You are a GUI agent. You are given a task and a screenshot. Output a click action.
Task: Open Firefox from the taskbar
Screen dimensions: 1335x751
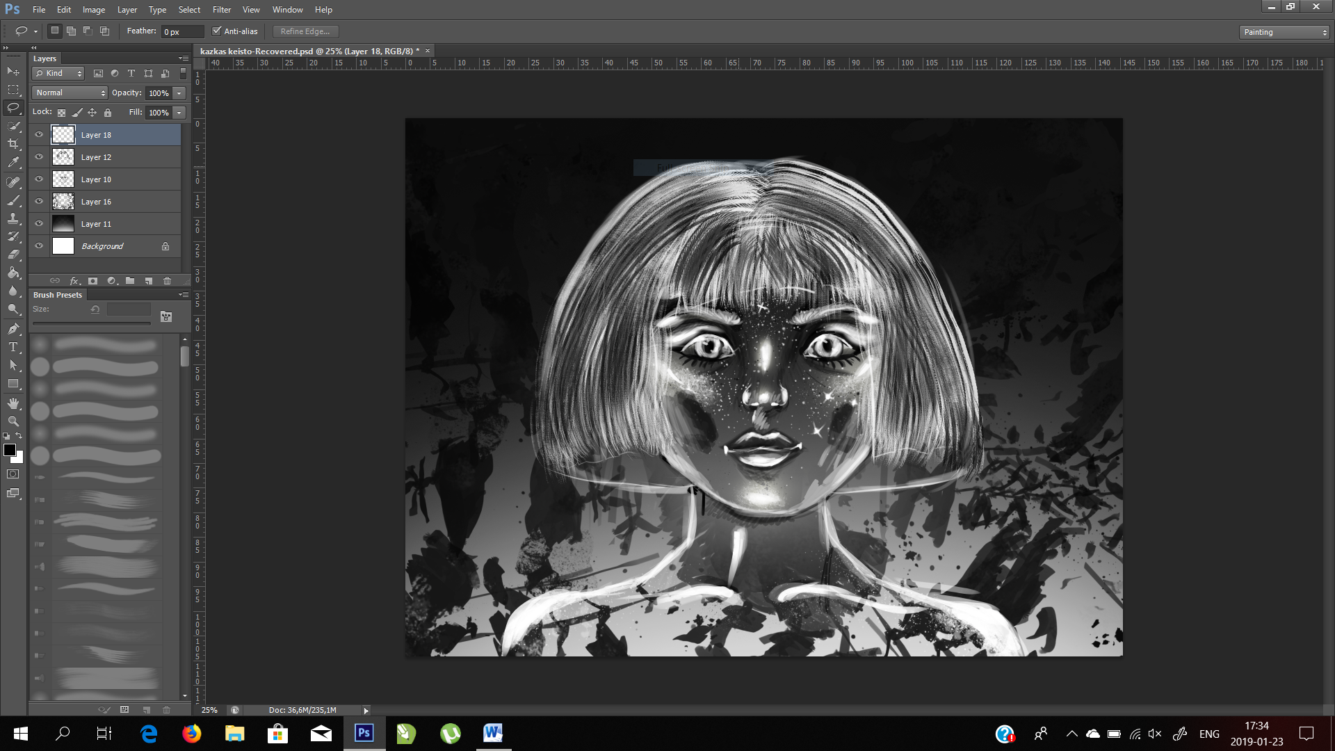tap(191, 734)
